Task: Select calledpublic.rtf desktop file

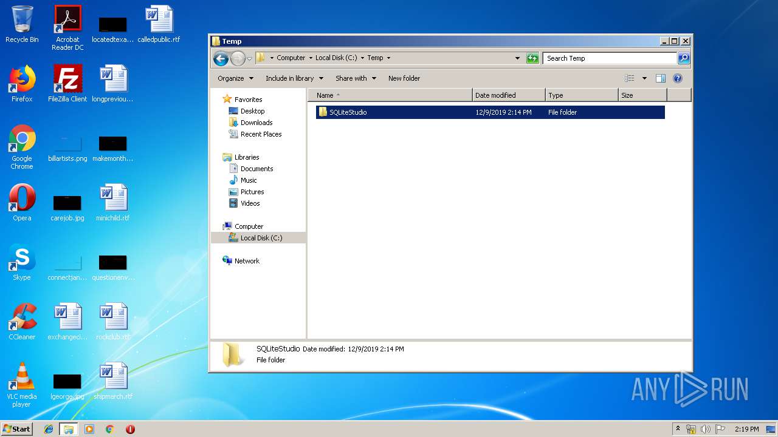Action: [159, 24]
